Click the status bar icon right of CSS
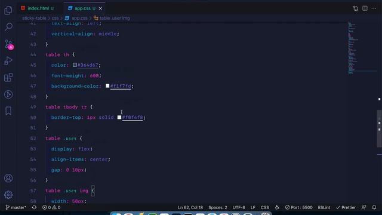 click(x=277, y=207)
